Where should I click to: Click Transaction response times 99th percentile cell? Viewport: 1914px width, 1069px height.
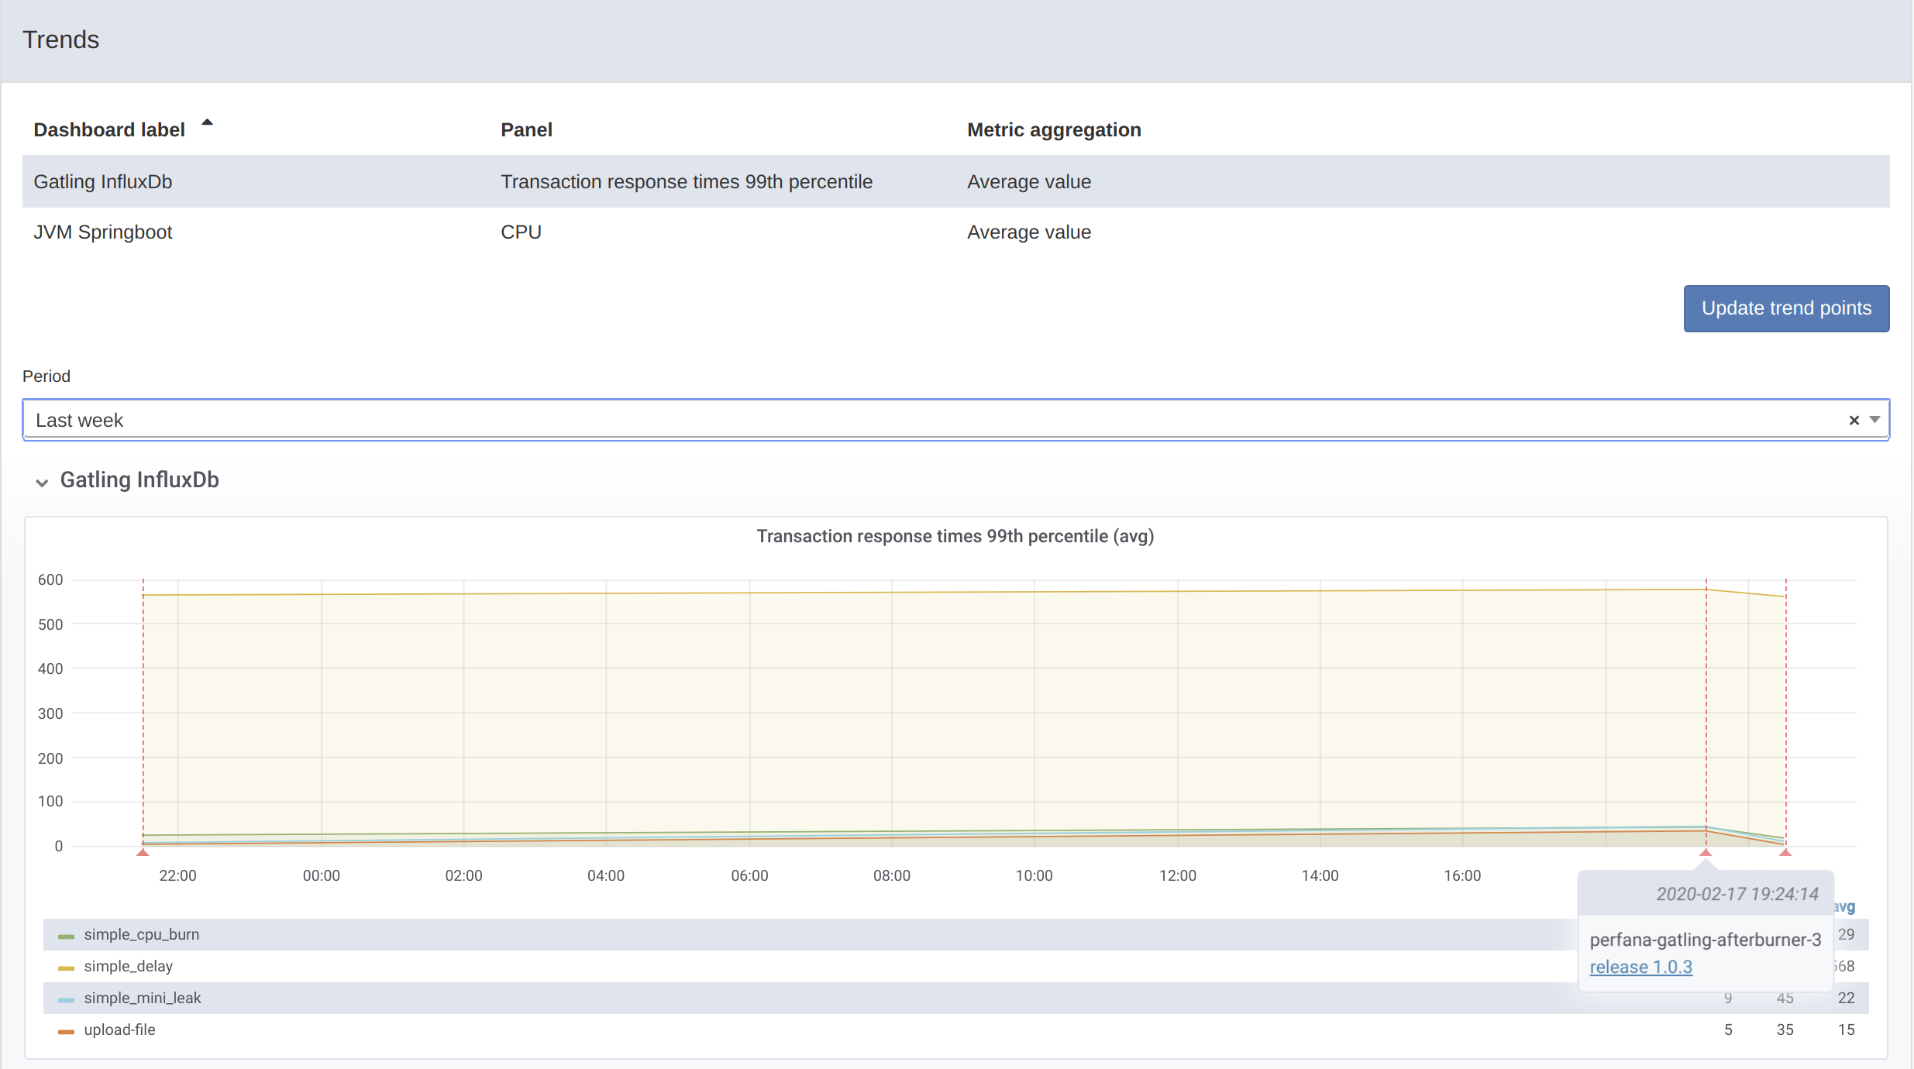click(687, 181)
